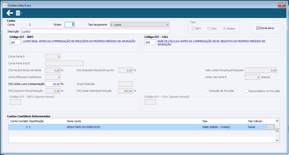
Task: Click the Incentivo Fiscal Dedução field
Action: 53,91
